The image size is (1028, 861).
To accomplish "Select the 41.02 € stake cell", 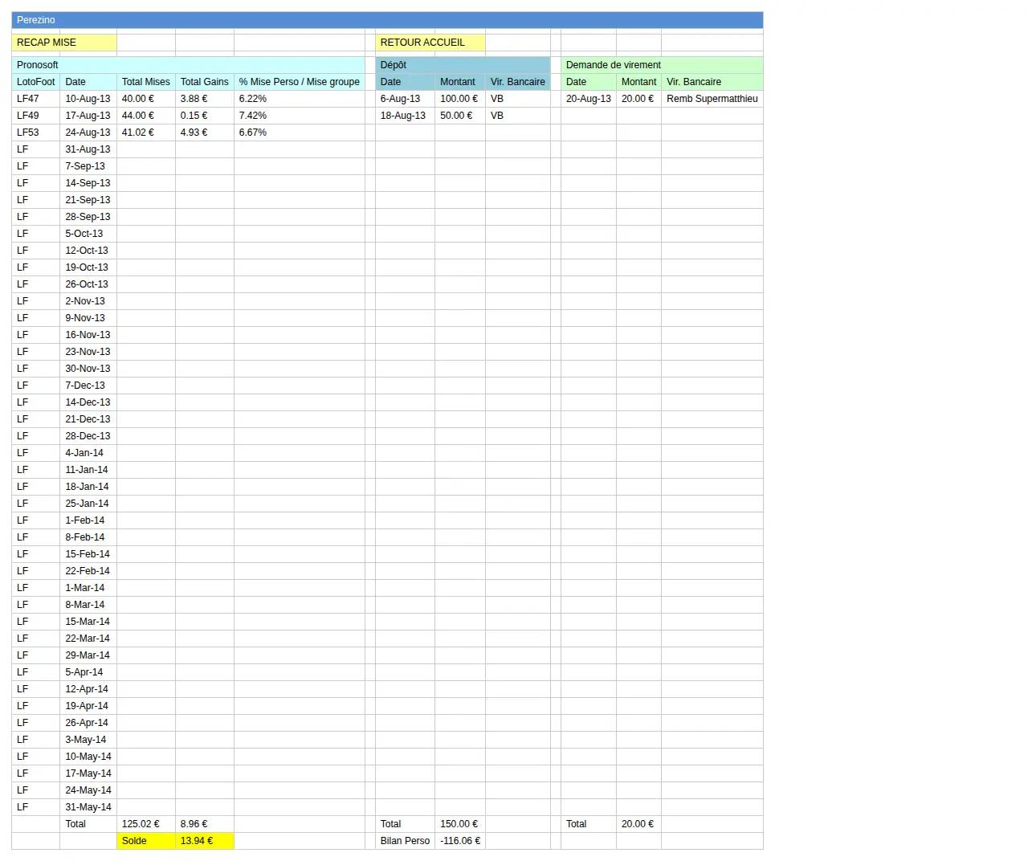I will pos(146,133).
